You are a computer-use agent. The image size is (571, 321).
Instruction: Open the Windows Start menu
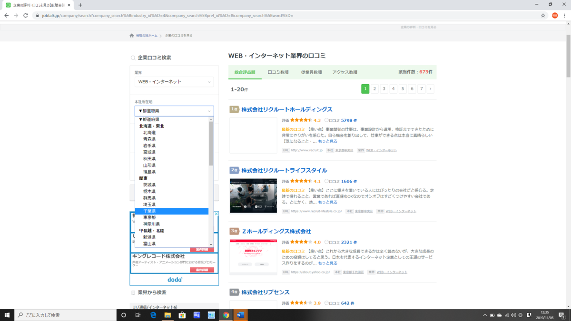[7, 315]
